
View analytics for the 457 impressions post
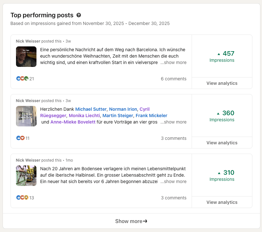(x=222, y=83)
